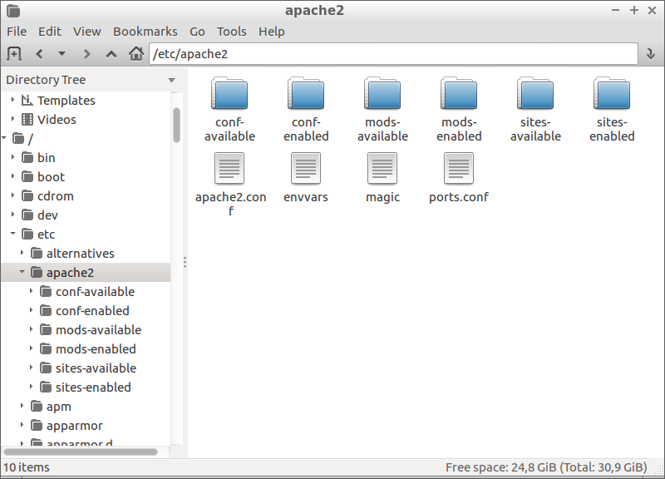Open the navigation history dropdown arrow
Screen dimensions: 665x479
(x=62, y=54)
